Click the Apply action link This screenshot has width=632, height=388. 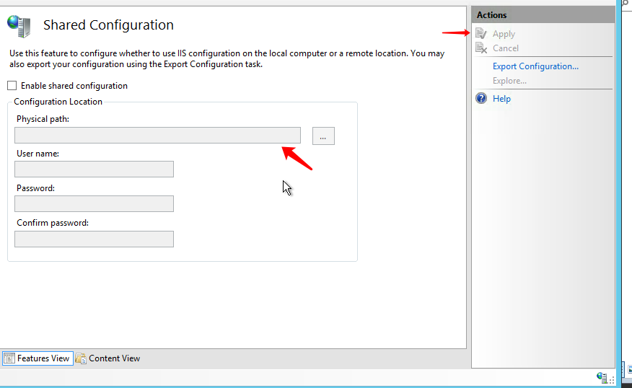click(x=504, y=34)
